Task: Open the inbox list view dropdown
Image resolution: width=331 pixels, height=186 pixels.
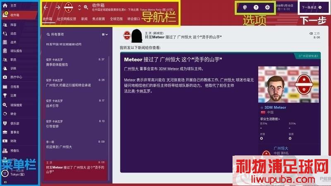Action: point(105,34)
